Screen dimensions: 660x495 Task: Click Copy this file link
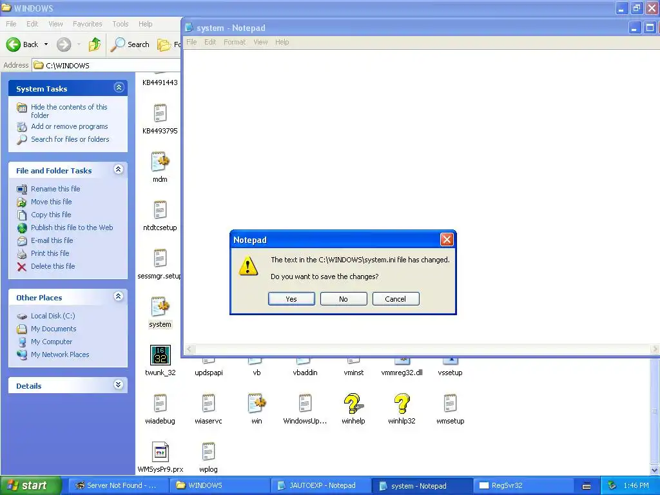tap(51, 215)
